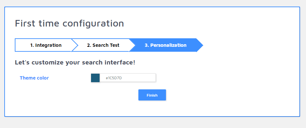This screenshot has height=128, width=306.
Task: Click the Theme color label
Action: tap(34, 78)
